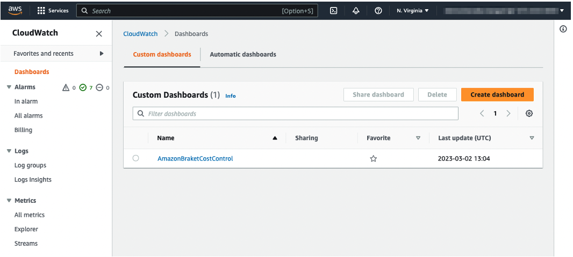573x257 pixels.
Task: Click Share dashboard button
Action: click(378, 94)
